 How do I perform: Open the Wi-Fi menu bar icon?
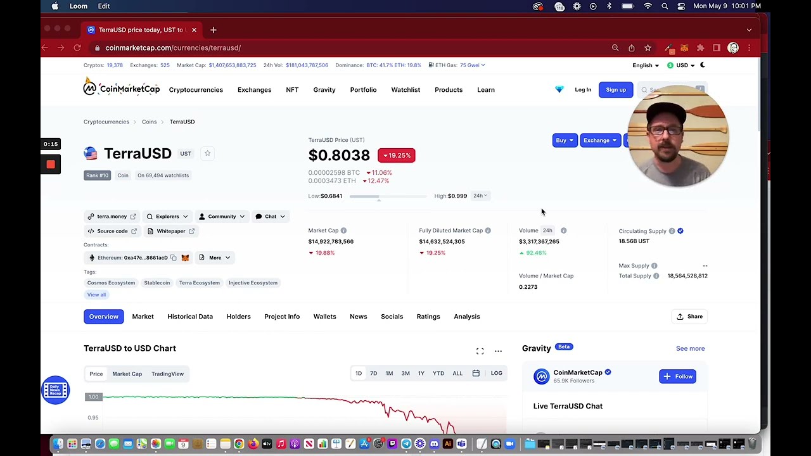pyautogui.click(x=647, y=6)
